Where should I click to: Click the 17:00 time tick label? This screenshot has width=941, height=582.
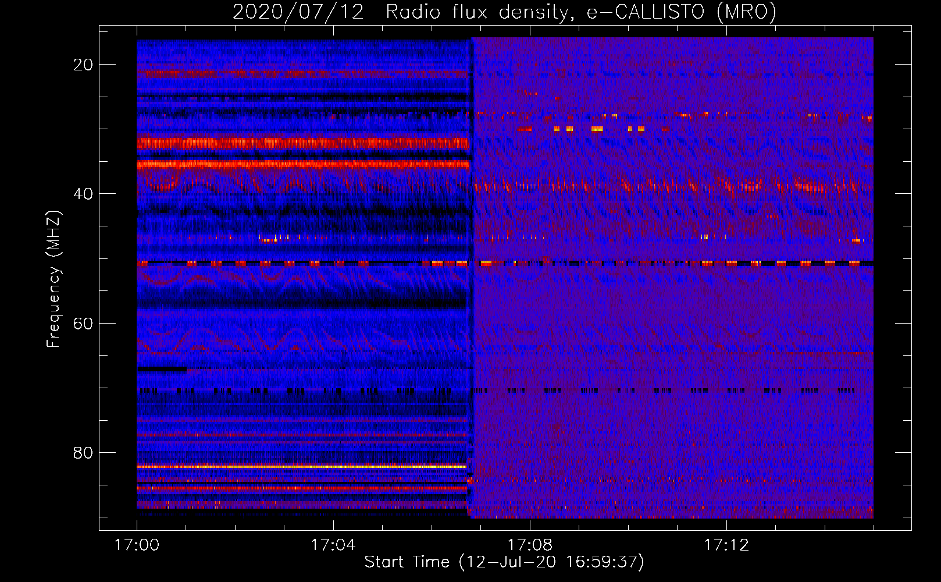[137, 545]
